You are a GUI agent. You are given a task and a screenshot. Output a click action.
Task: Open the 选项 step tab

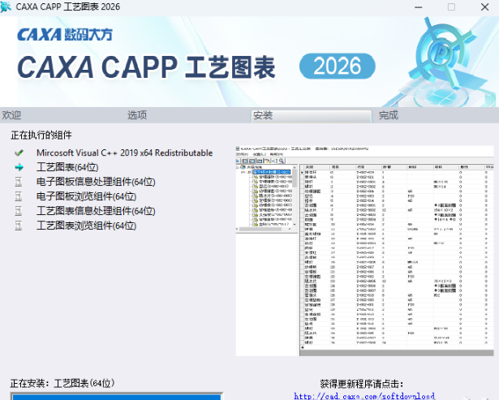[137, 115]
